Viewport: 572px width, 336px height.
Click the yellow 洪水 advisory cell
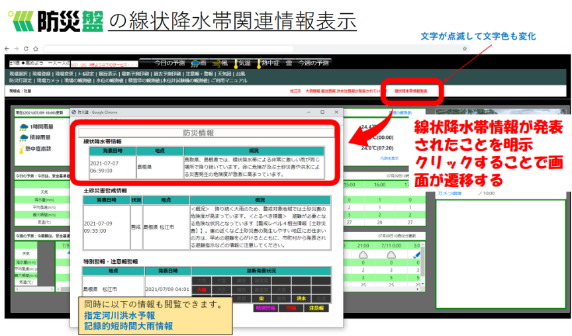coord(301,298)
